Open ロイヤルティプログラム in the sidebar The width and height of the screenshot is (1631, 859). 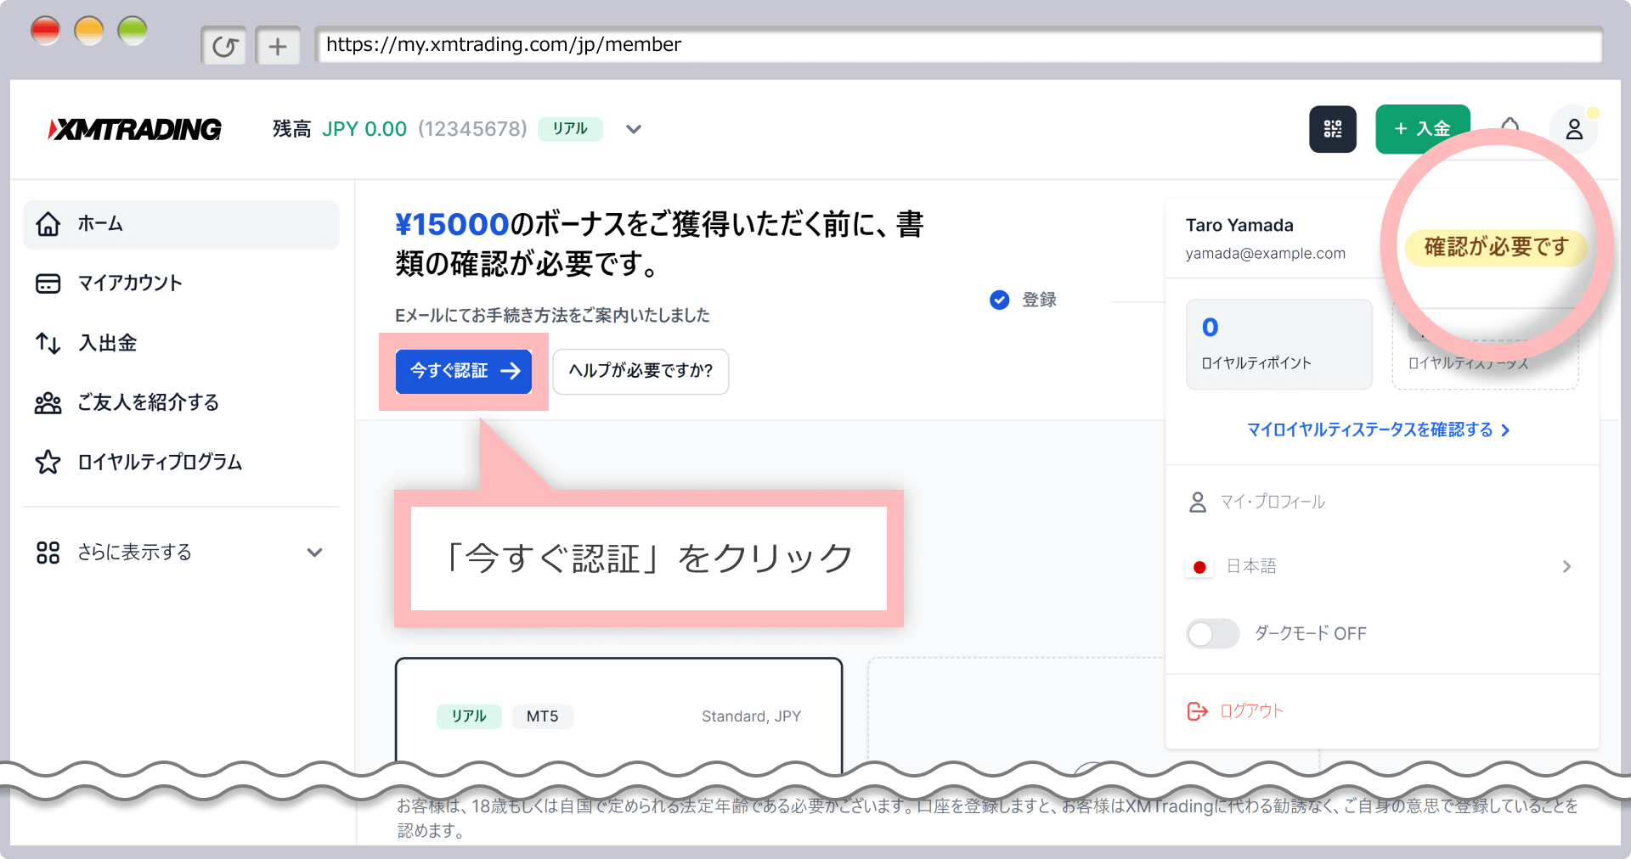pyautogui.click(x=181, y=462)
